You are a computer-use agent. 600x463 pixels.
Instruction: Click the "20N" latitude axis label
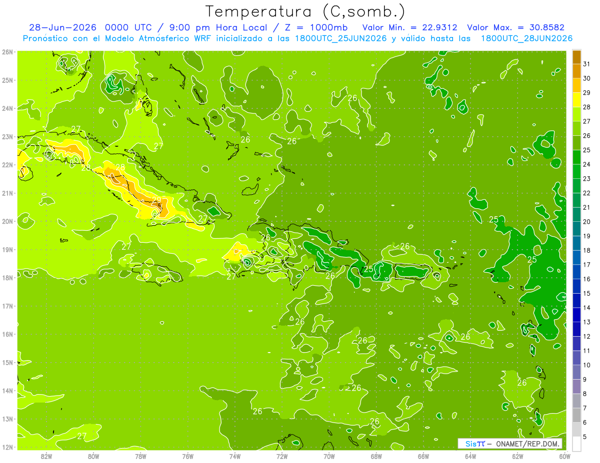pos(7,221)
